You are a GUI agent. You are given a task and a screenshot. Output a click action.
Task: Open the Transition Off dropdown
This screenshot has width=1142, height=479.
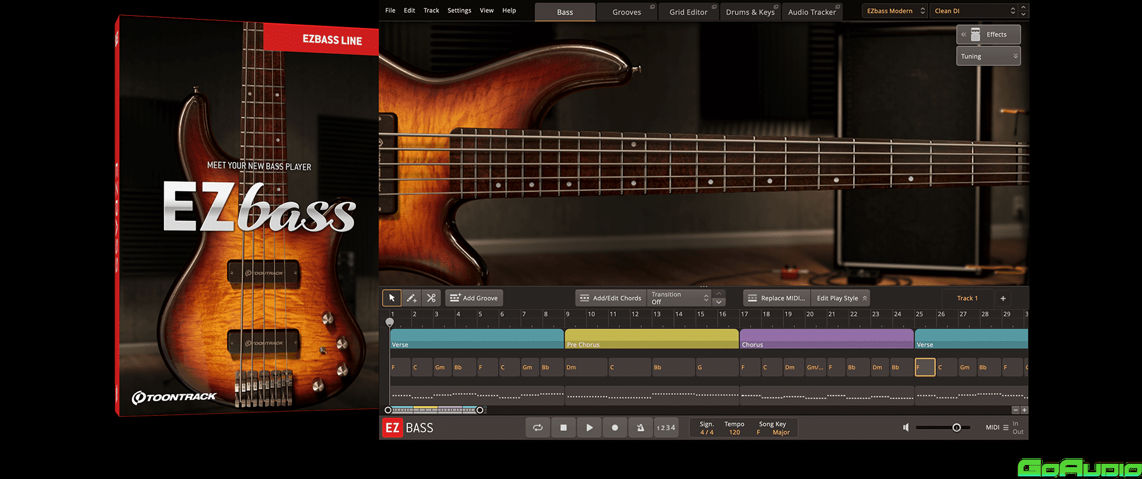pyautogui.click(x=680, y=298)
